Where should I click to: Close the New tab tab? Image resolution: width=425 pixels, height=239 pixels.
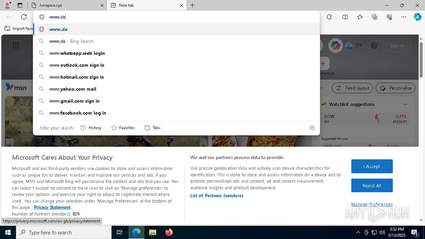[181, 5]
